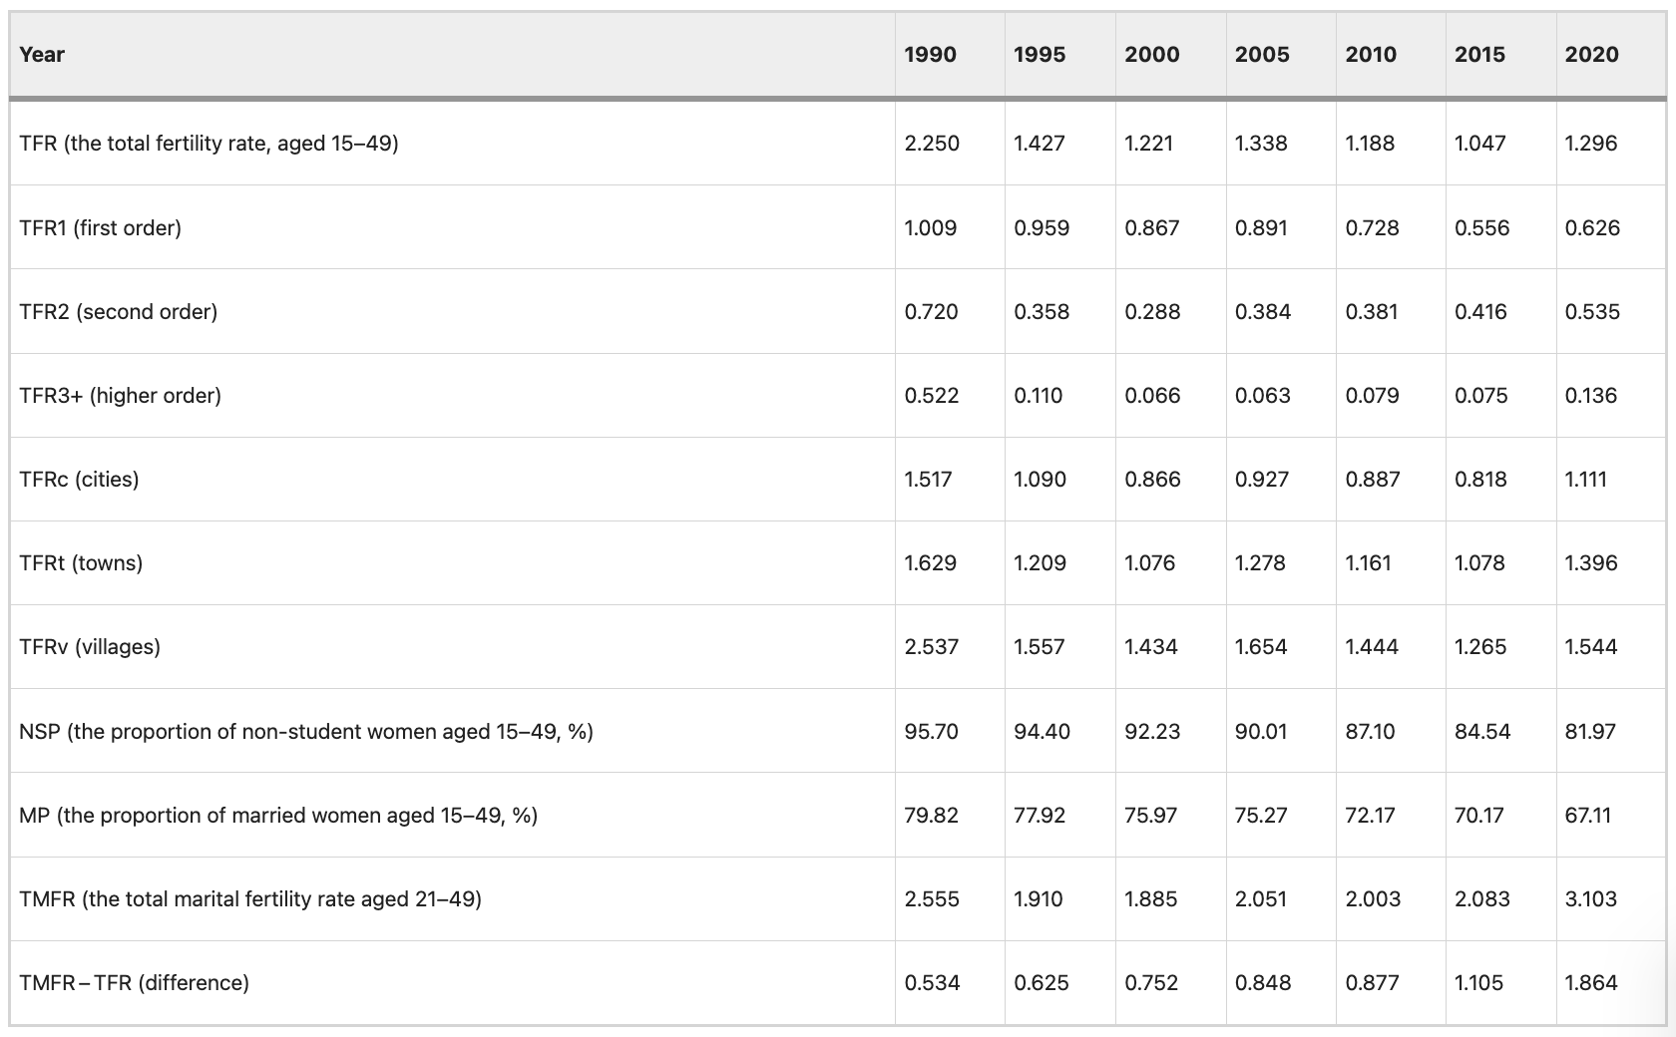Select TFR2 value 0.535
The height and width of the screenshot is (1037, 1676).
click(x=1592, y=312)
